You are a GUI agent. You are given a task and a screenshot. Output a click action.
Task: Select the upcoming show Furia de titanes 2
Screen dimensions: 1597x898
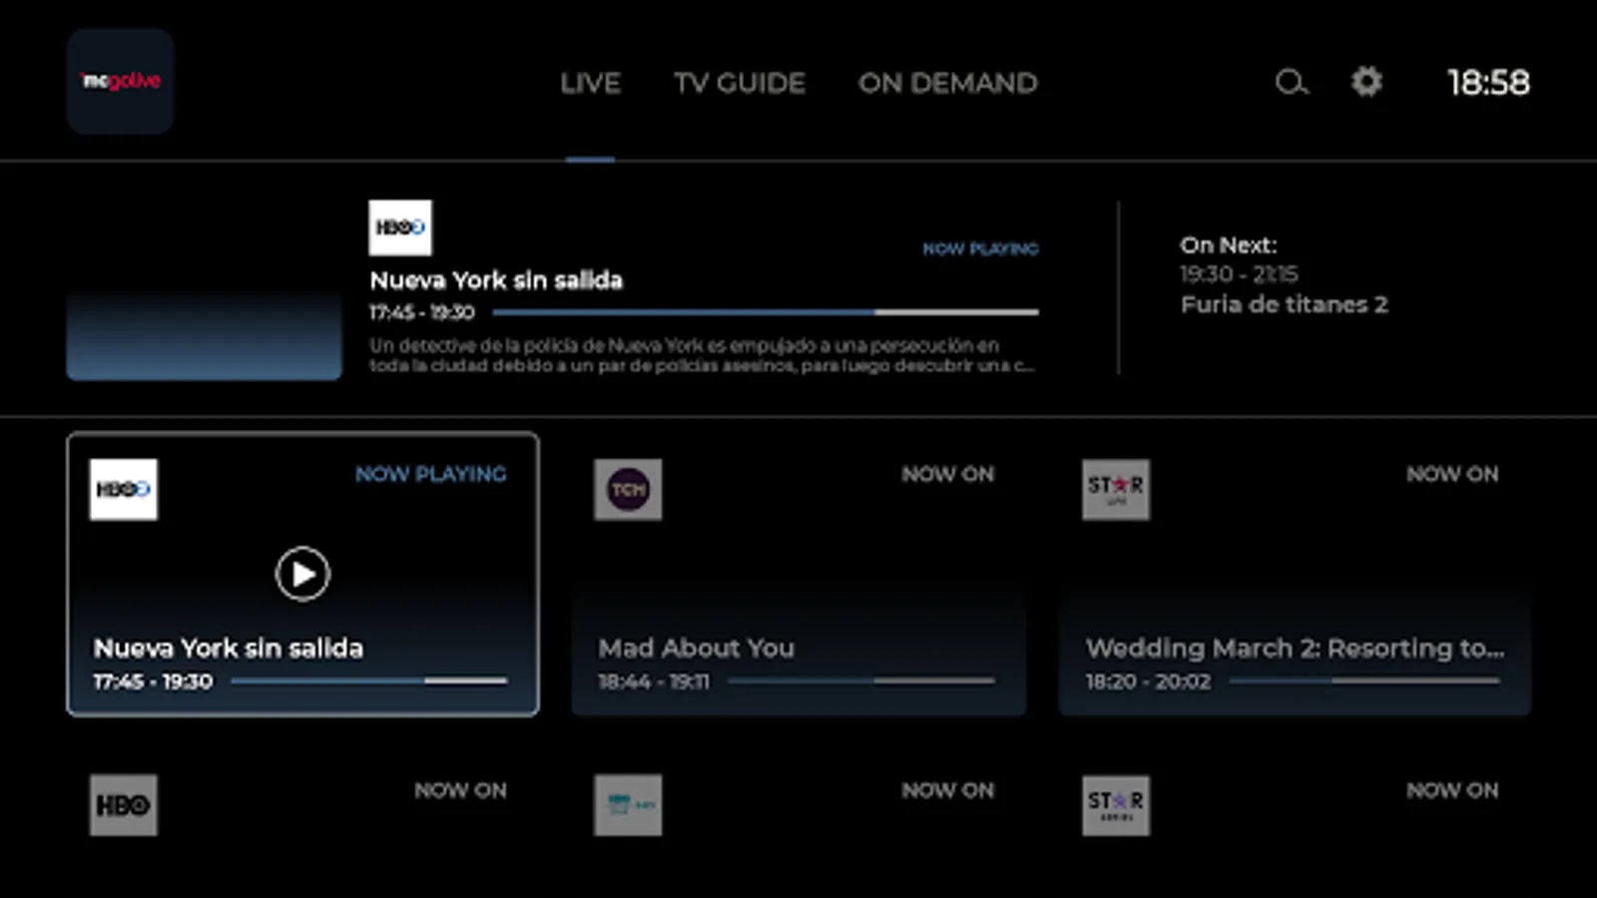[x=1285, y=304]
